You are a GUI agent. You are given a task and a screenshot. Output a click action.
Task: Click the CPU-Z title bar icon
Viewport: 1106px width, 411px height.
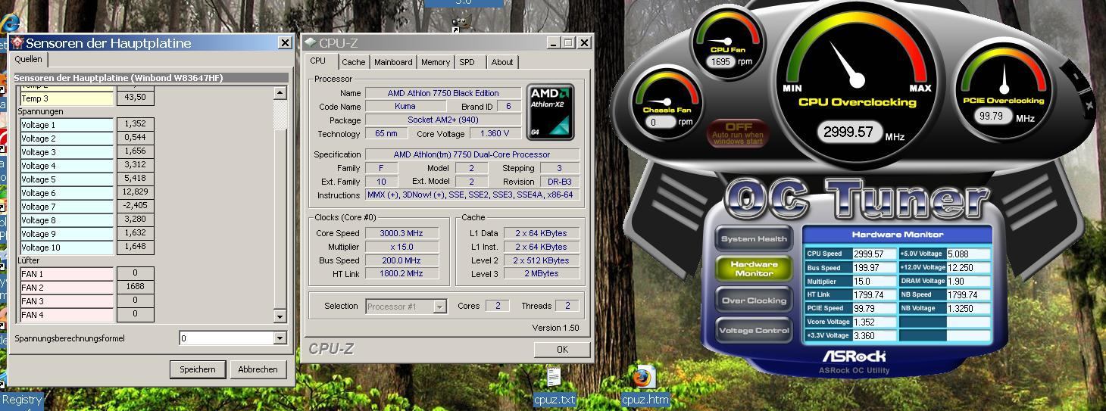[x=311, y=43]
